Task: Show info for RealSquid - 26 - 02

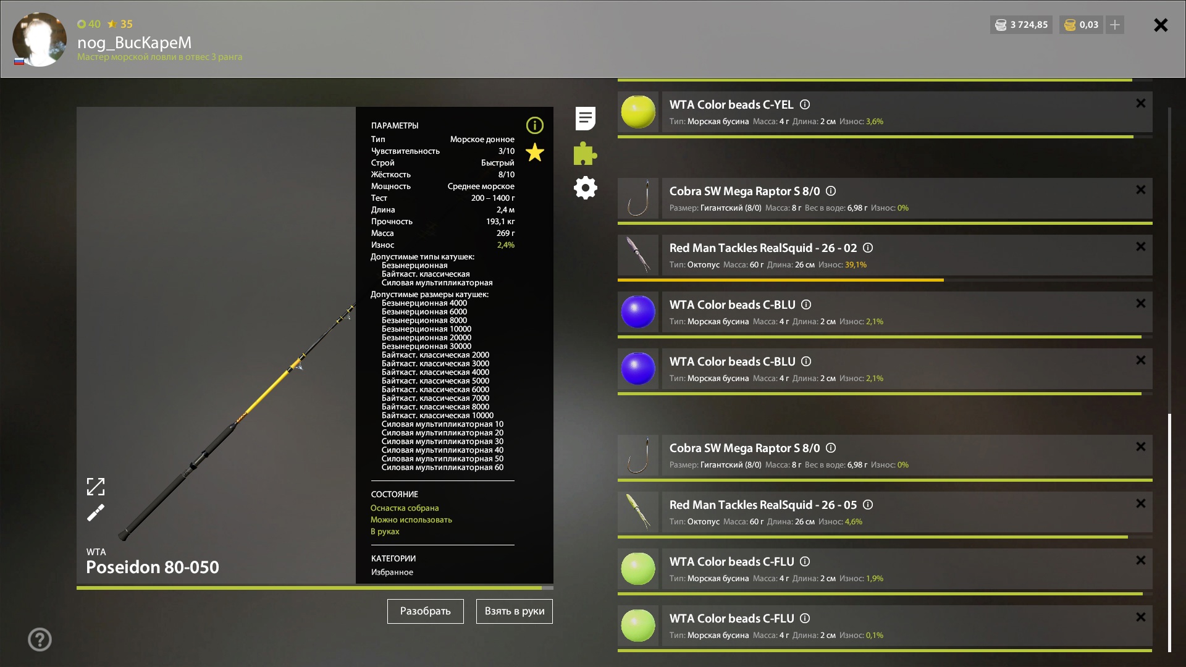Action: 868,248
